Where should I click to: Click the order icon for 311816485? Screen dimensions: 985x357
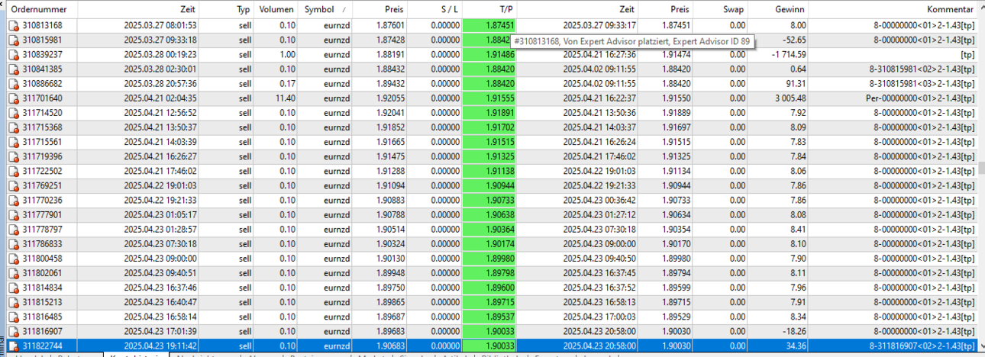tap(14, 317)
